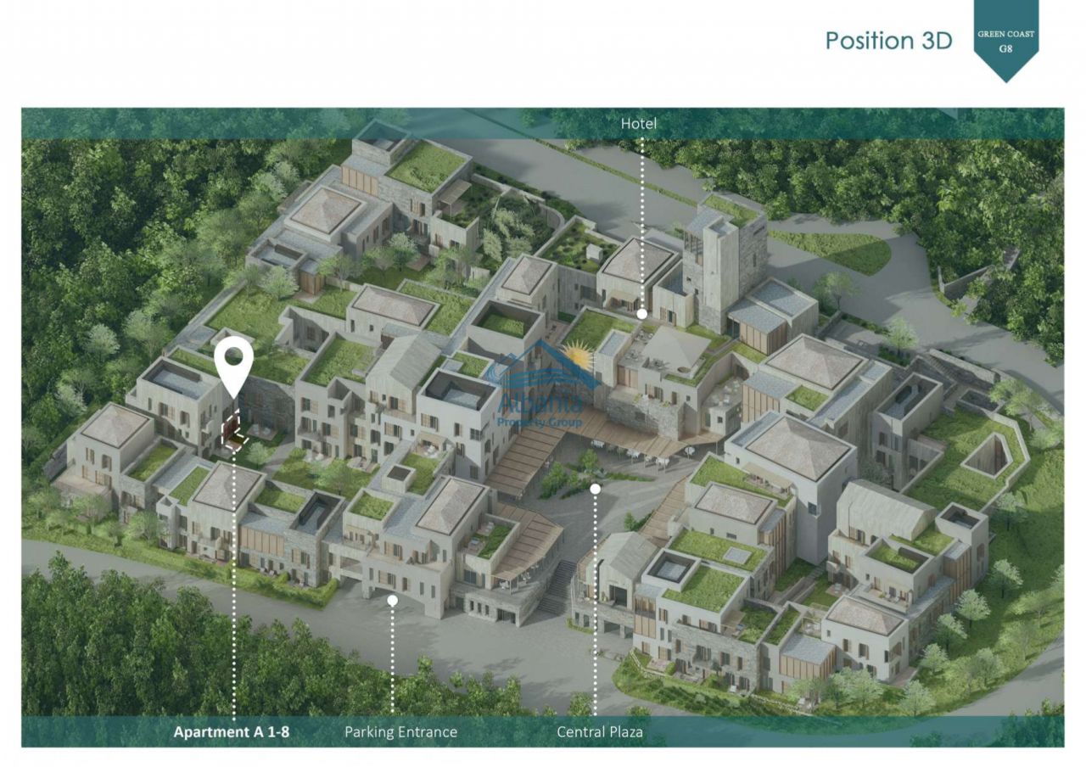The image size is (1086, 767).
Task: Select the Hotel marker dot
Action: 642,314
